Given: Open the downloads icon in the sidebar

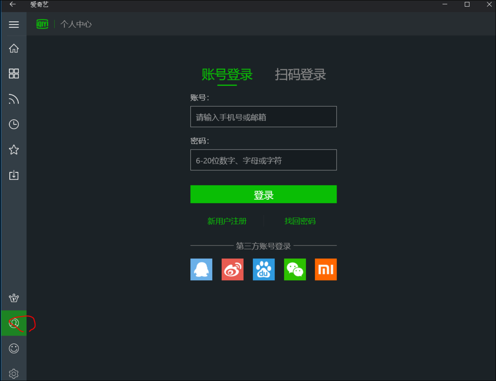Looking at the screenshot, I should point(14,175).
